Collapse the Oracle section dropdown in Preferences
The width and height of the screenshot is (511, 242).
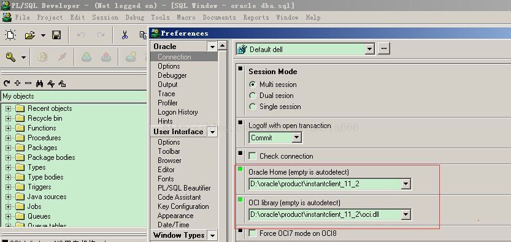click(x=212, y=47)
